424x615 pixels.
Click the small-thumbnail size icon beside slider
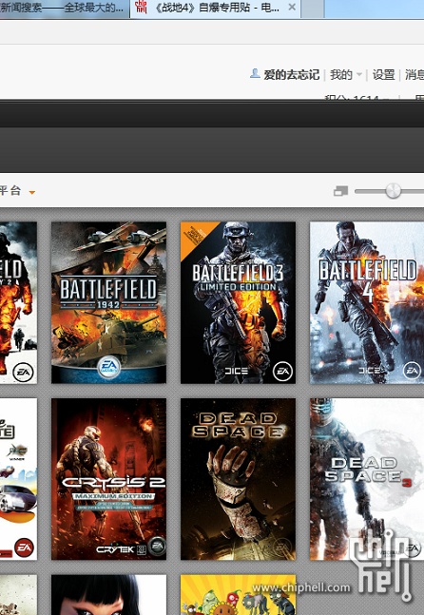[x=340, y=191]
